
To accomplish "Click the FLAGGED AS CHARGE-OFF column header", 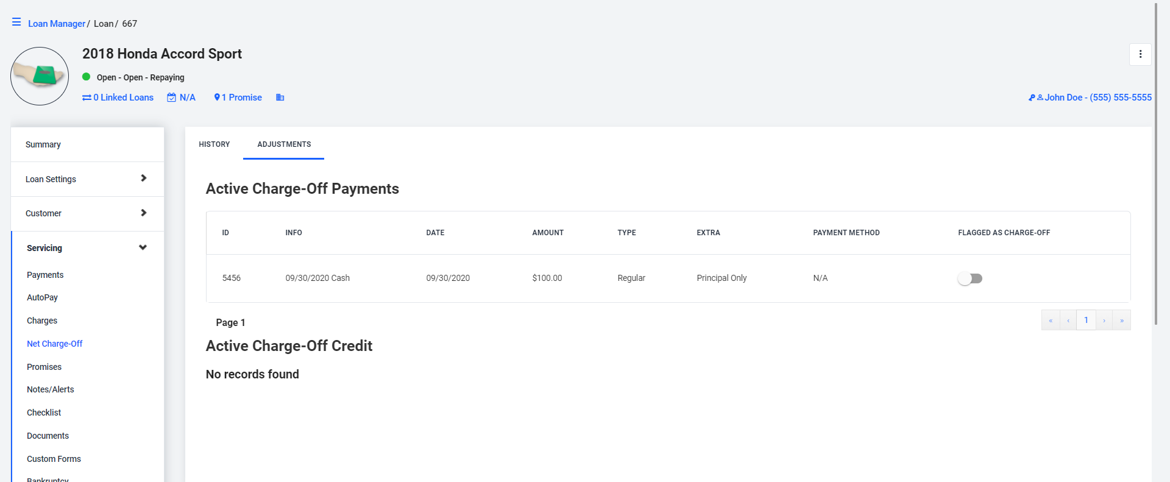I will (x=1004, y=233).
